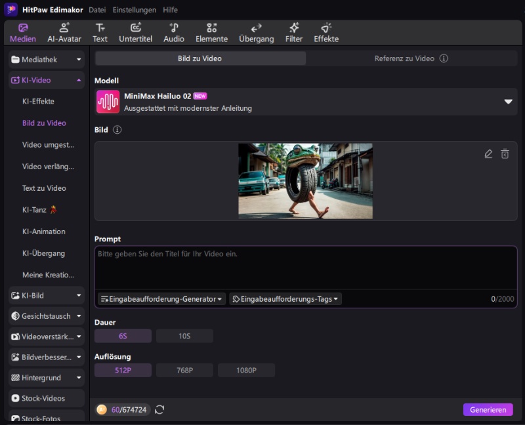The height and width of the screenshot is (425, 525).
Task: Delete the uploaded image with trash icon
Action: (505, 153)
